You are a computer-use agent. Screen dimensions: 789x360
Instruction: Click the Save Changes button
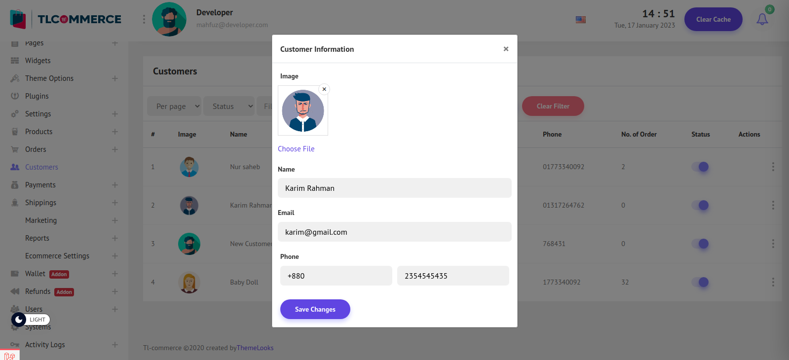[315, 309]
